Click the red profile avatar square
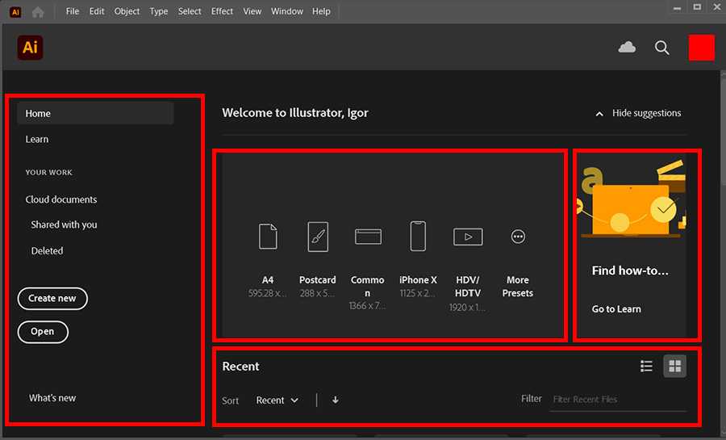Image resolution: width=726 pixels, height=440 pixels. tap(702, 48)
